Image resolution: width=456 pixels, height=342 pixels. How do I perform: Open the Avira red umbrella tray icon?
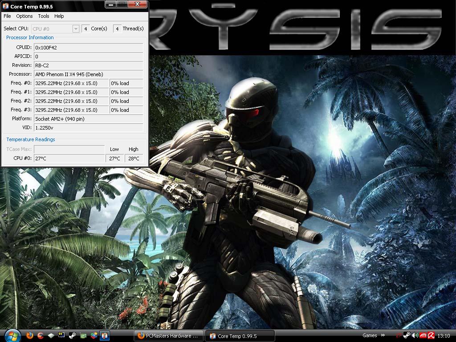pyautogui.click(x=431, y=336)
